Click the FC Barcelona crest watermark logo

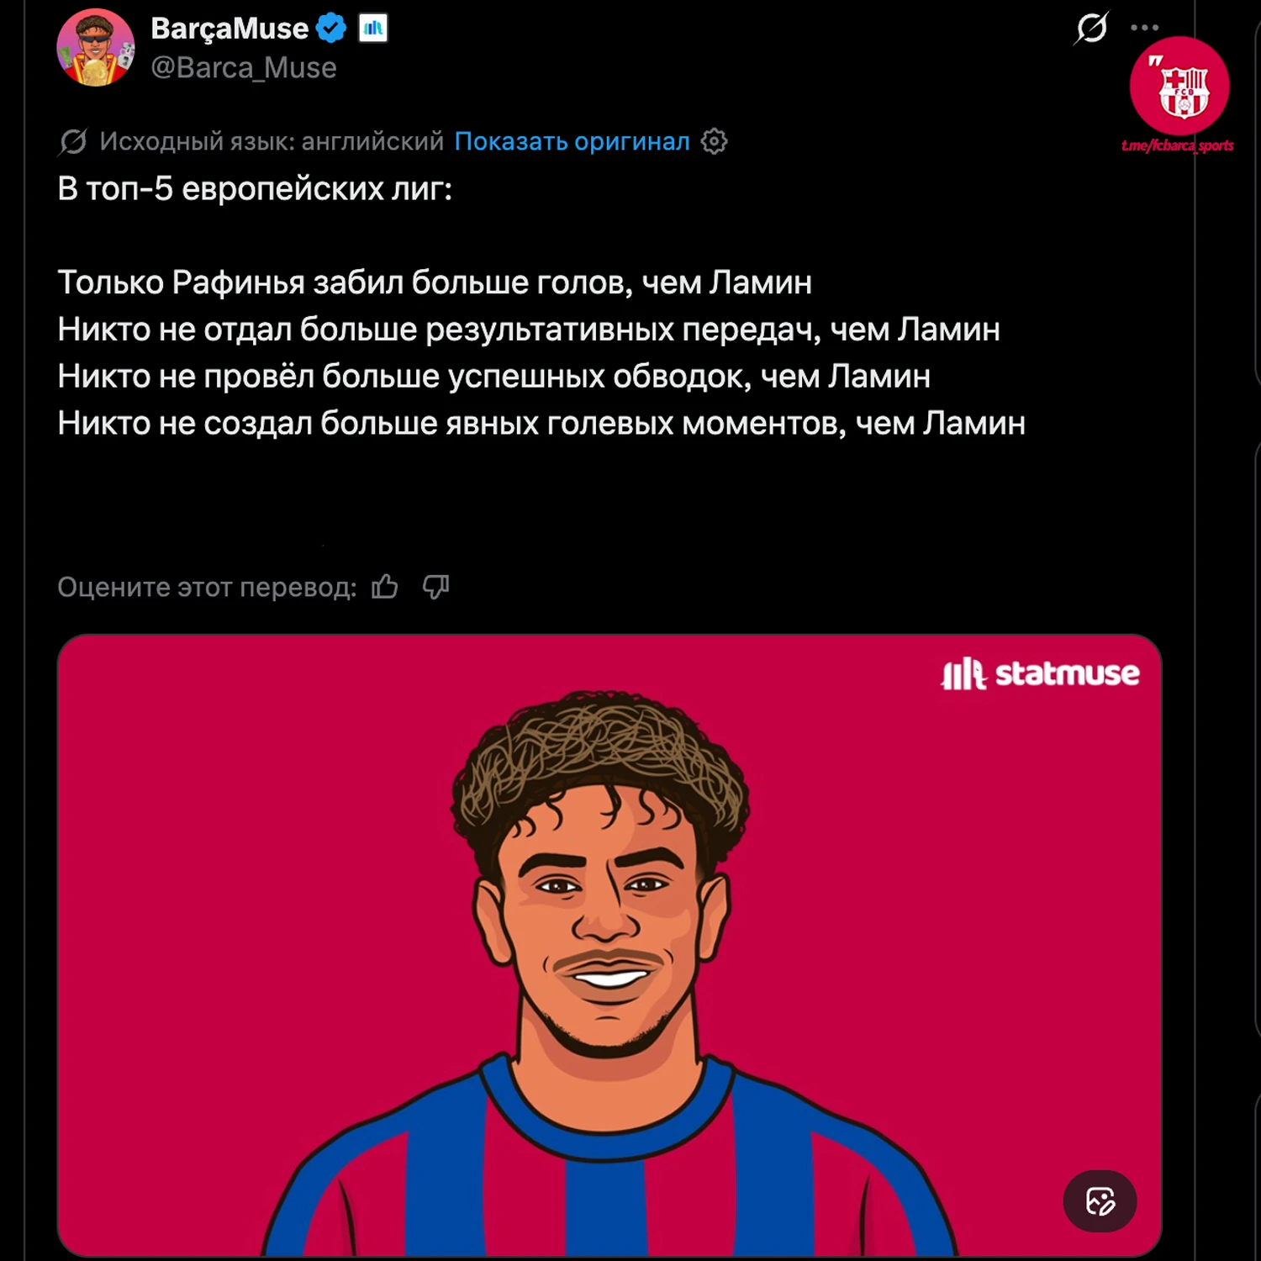click(1179, 86)
